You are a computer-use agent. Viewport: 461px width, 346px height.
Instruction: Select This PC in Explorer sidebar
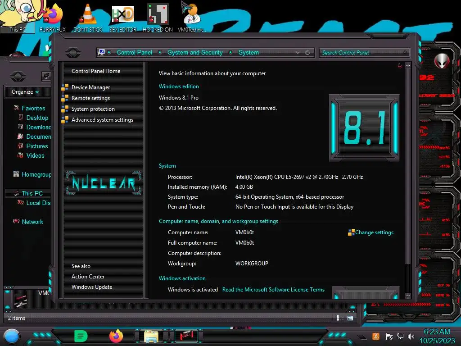pyautogui.click(x=32, y=193)
